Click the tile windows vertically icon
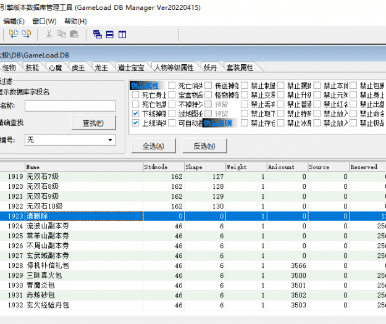The image size is (386, 324). tap(122, 35)
